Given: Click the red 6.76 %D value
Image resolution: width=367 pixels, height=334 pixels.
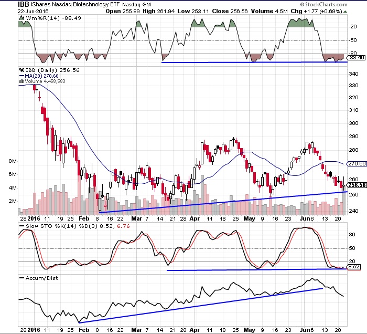Looking at the screenshot, I should (x=123, y=226).
